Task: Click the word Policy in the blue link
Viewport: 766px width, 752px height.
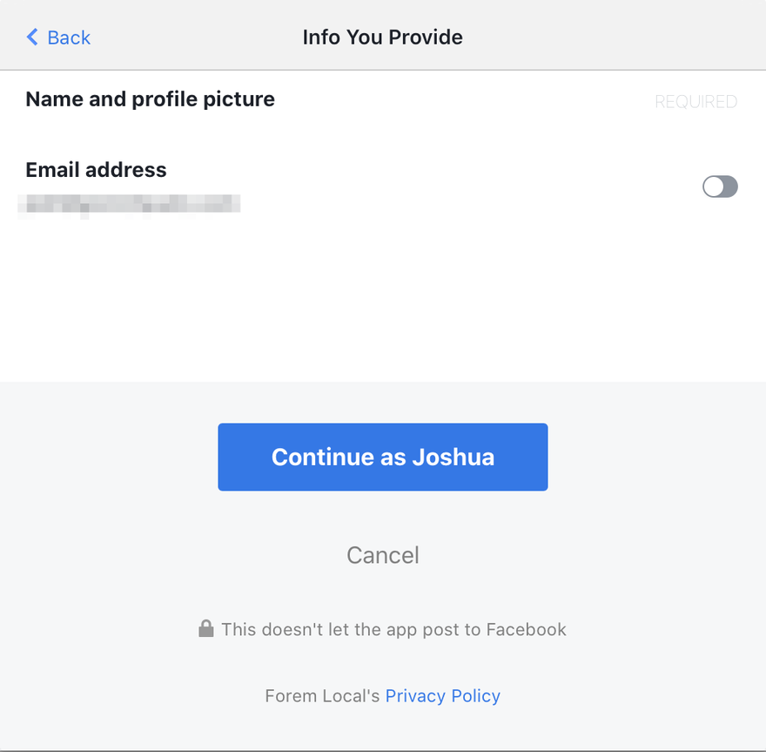Action: 476,695
